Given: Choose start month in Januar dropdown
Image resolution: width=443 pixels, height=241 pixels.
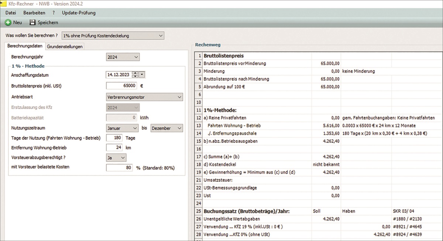Looking at the screenshot, I should 123,128.
